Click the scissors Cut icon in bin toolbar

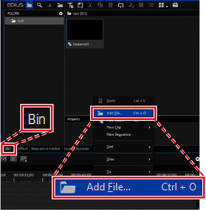point(90,5)
